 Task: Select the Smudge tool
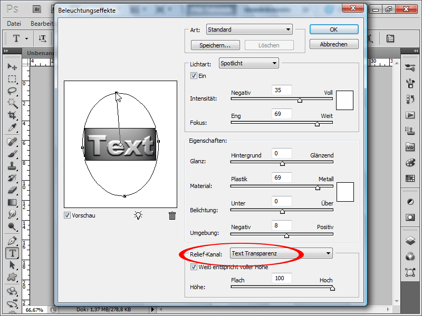[x=12, y=214]
